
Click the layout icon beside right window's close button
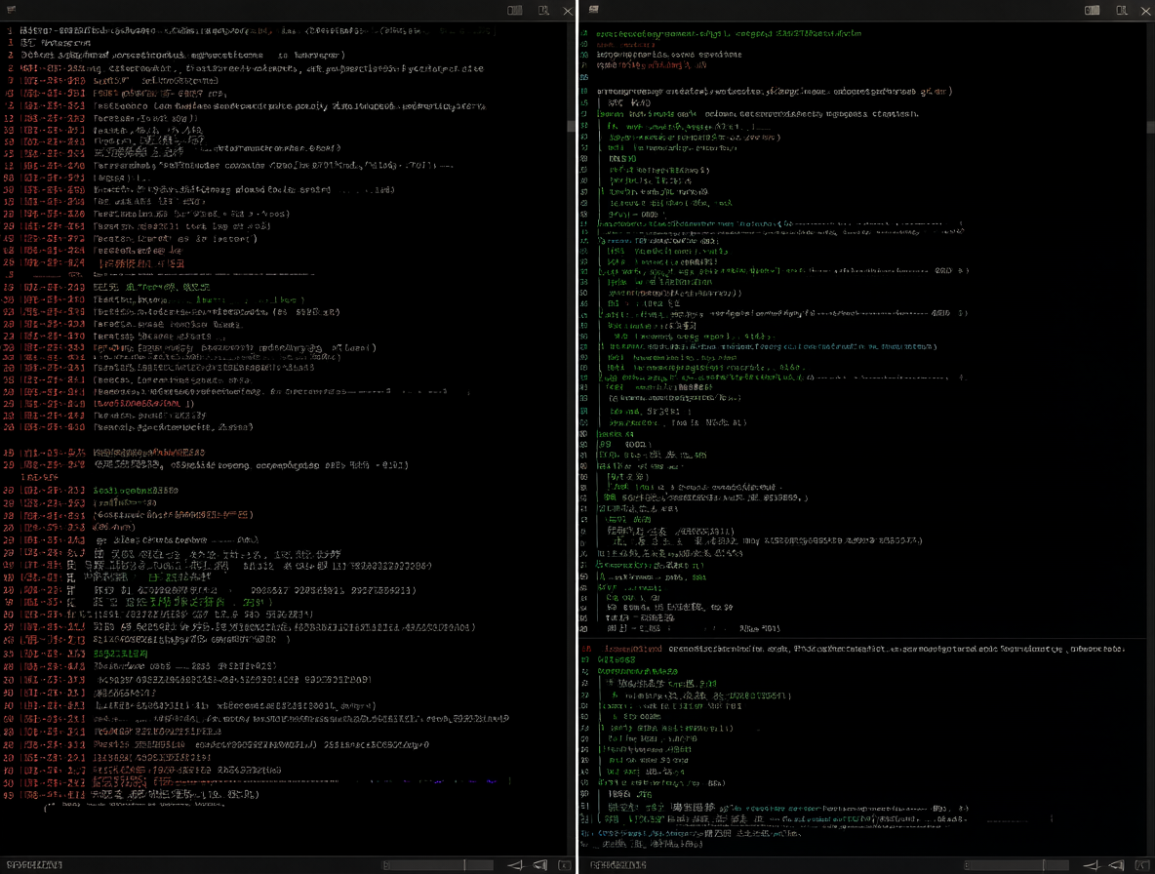pos(1121,11)
